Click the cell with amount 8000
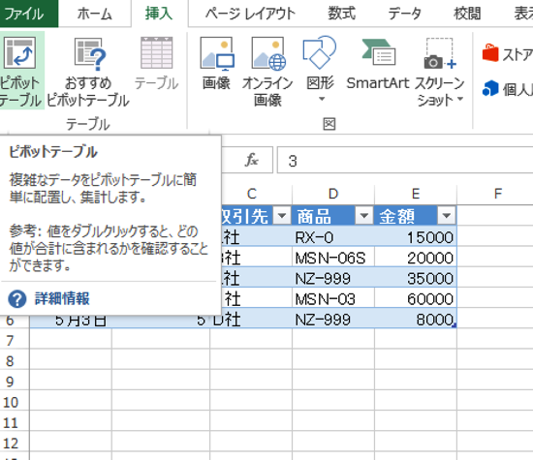The width and height of the screenshot is (533, 460). (416, 319)
